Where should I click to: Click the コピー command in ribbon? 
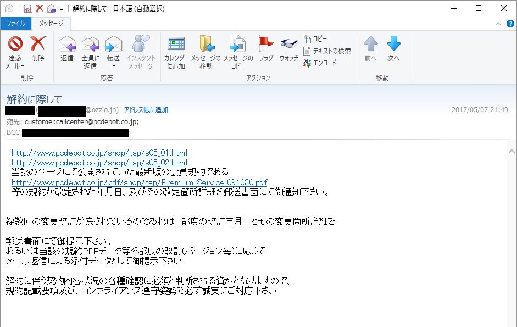click(x=315, y=39)
